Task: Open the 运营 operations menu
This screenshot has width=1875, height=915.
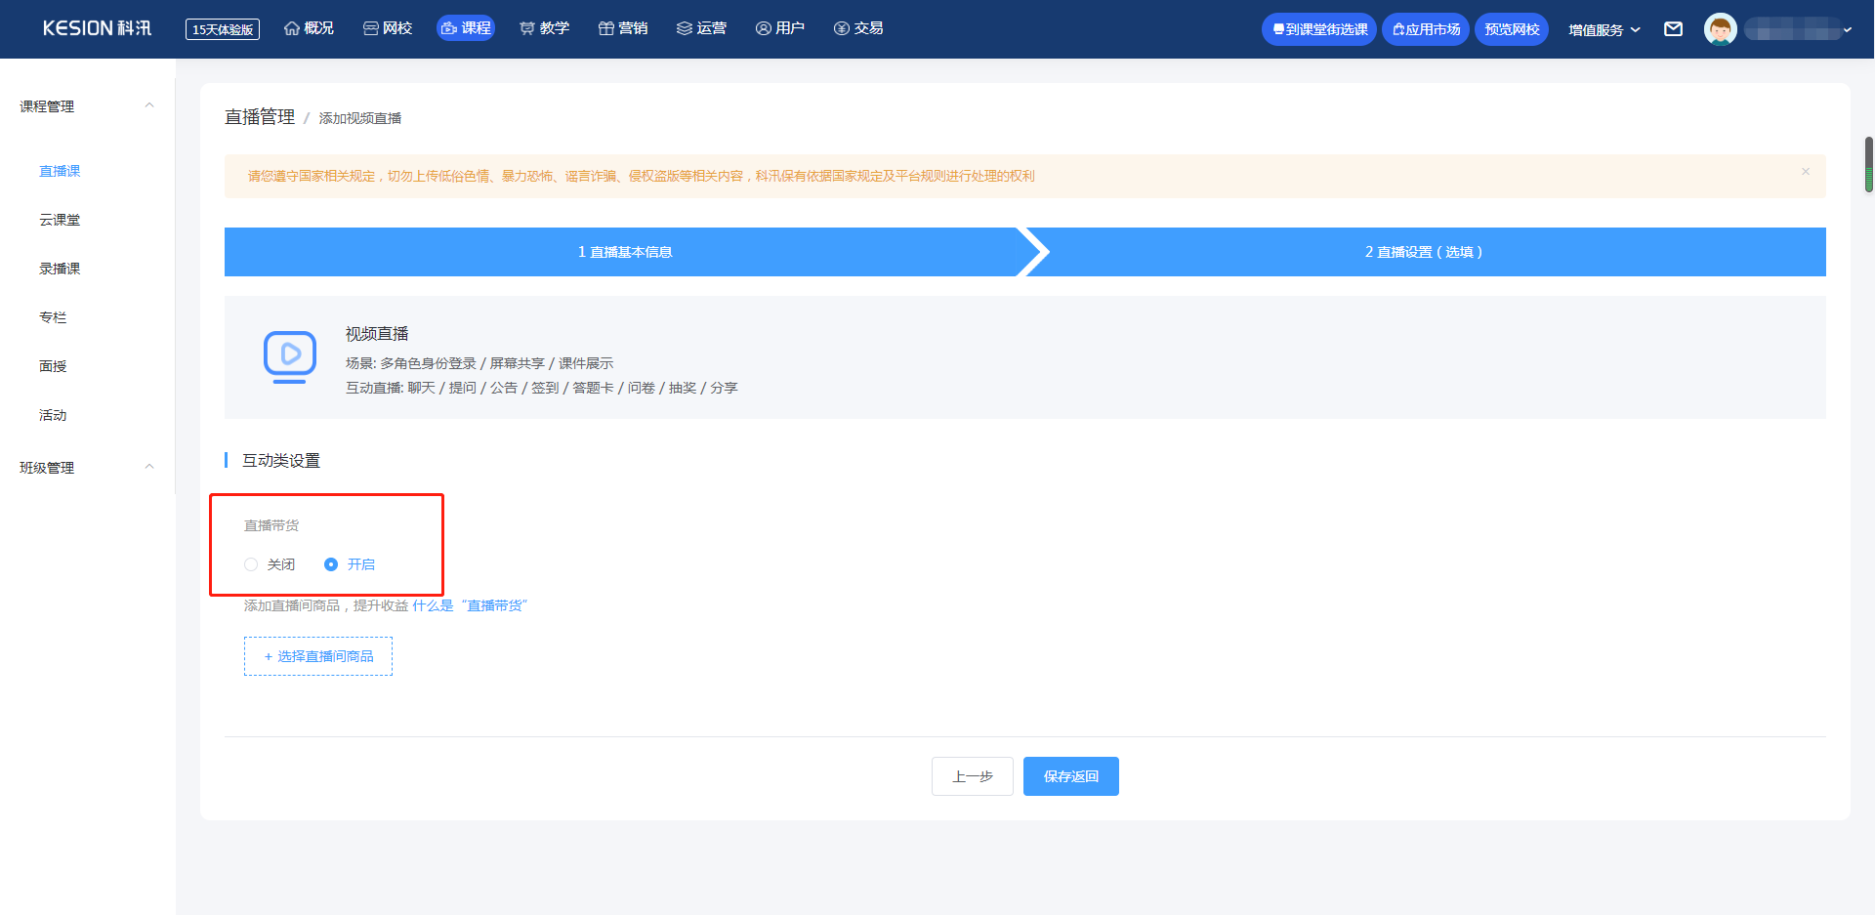Action: pos(701,28)
